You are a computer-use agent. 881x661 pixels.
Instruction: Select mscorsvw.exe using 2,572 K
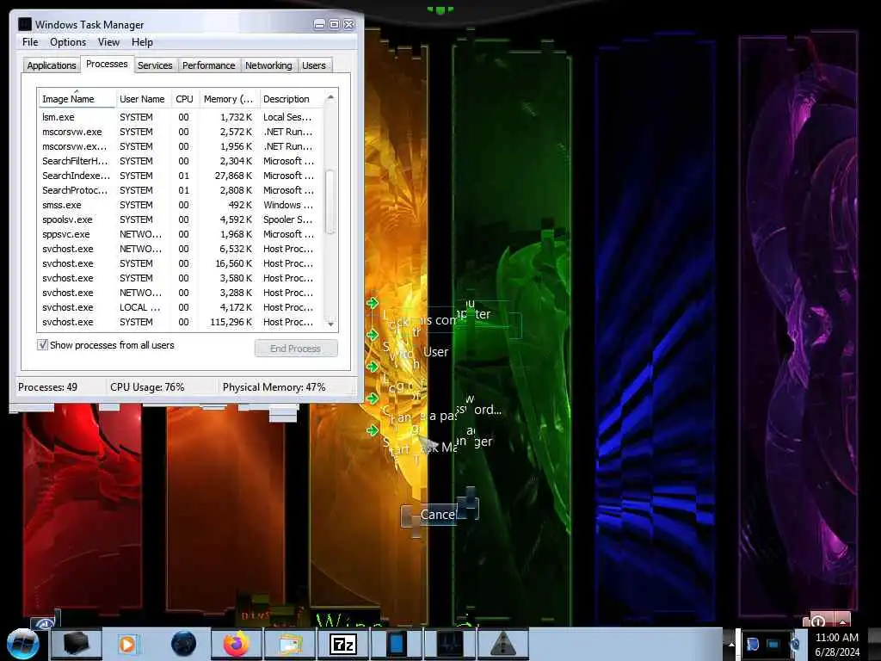pos(181,132)
